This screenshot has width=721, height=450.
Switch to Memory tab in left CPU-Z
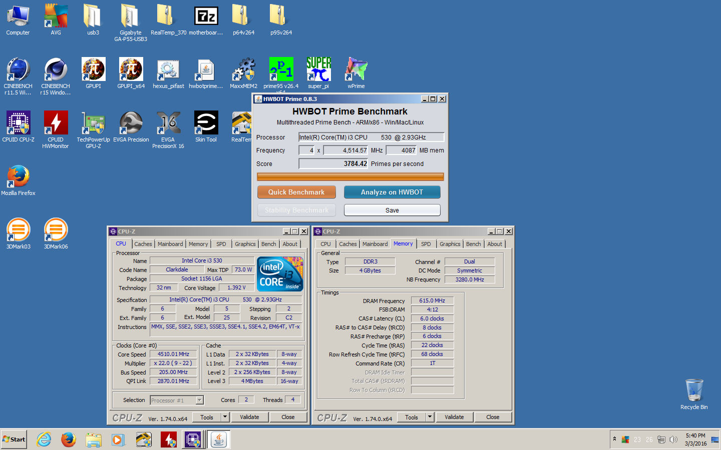(198, 244)
